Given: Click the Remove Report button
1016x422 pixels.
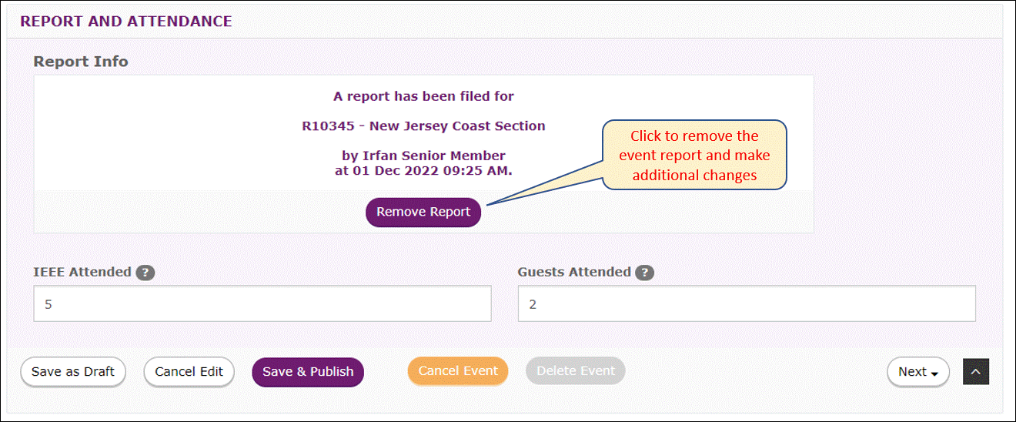Looking at the screenshot, I should click(423, 212).
